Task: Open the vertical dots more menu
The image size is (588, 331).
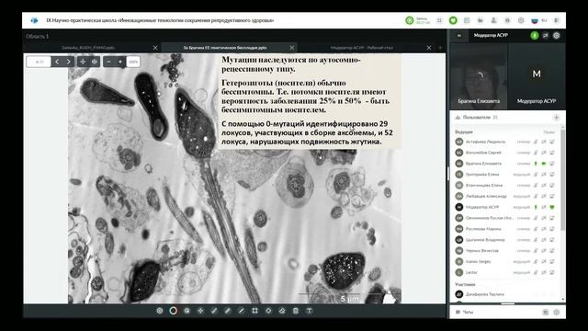Action: [557, 20]
